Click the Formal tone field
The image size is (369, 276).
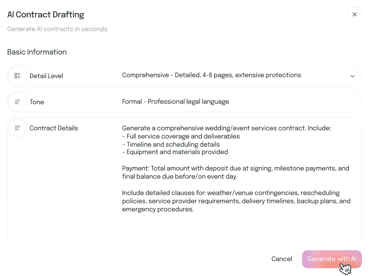click(175, 102)
